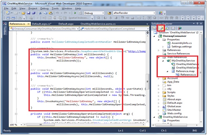Select Site.Master in Solution Explorer

click(x=174, y=110)
